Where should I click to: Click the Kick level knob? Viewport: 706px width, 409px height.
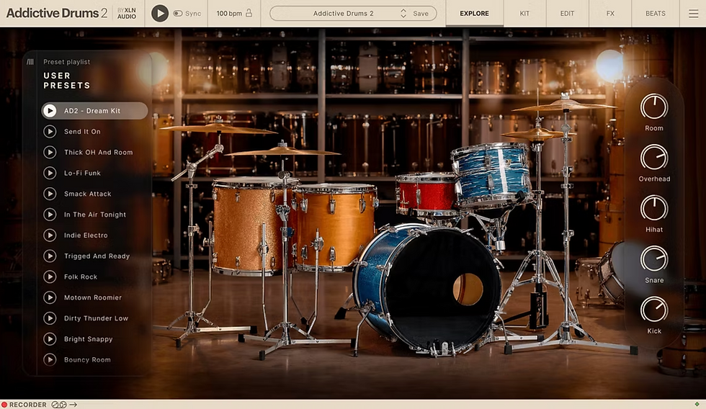tap(654, 310)
